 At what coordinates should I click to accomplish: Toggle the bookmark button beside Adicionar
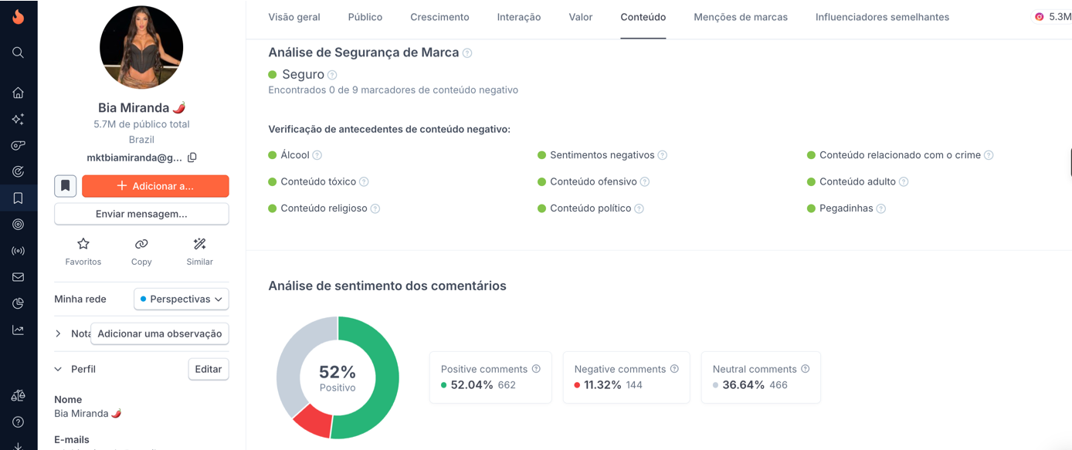tap(65, 186)
